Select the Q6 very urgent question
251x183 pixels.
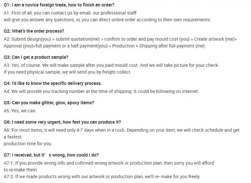(63, 122)
